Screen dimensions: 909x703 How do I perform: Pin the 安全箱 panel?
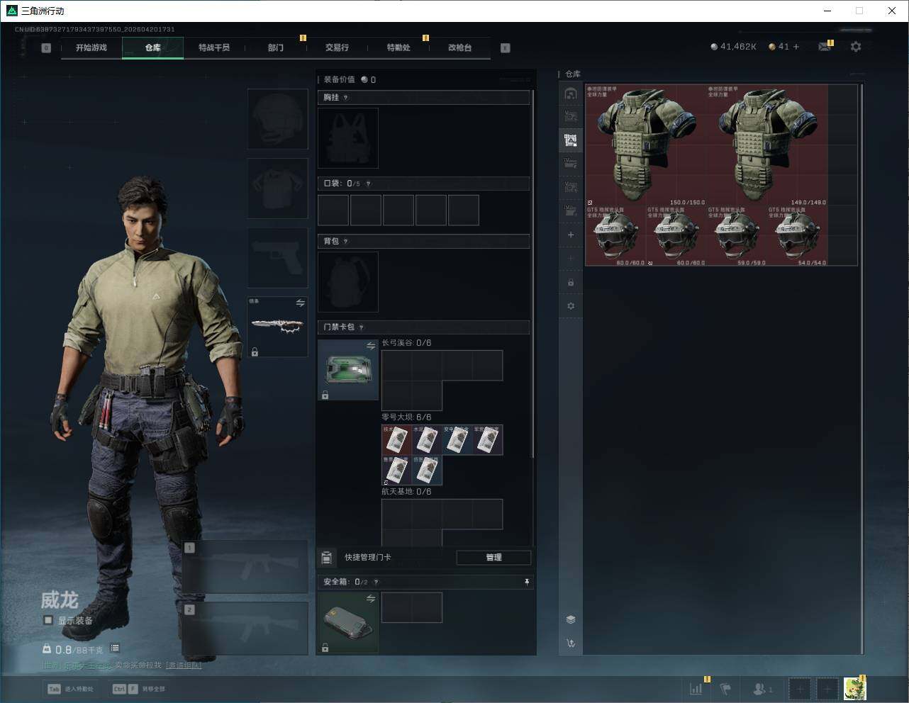tap(526, 582)
